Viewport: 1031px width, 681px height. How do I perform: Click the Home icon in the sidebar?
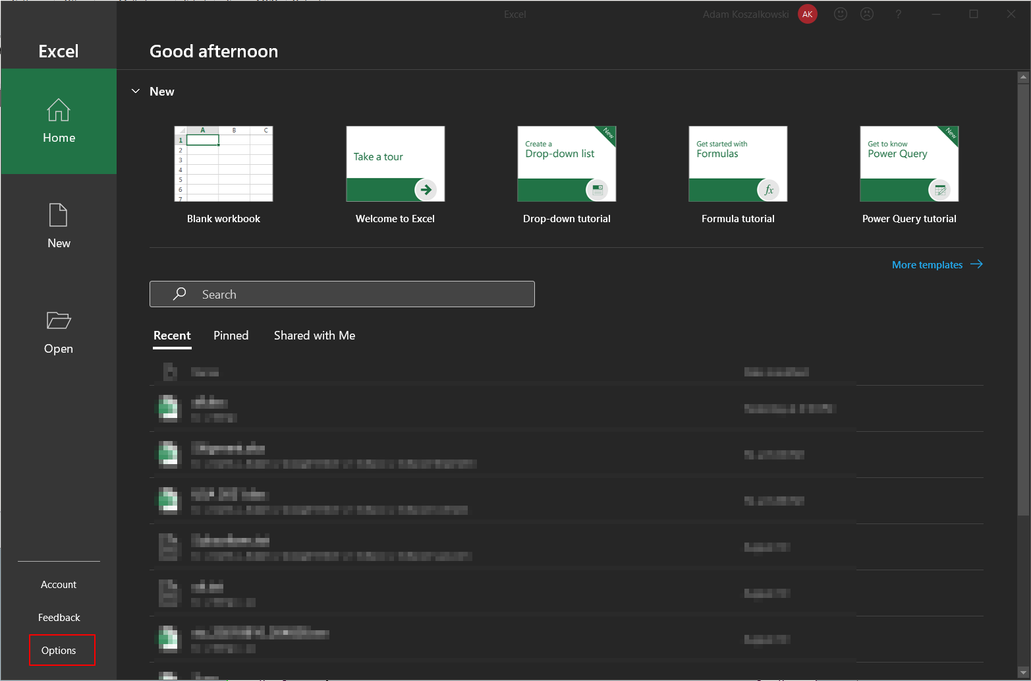pyautogui.click(x=59, y=111)
